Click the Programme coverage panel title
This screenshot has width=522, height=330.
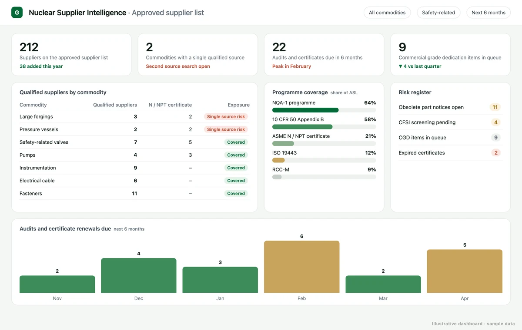pos(300,92)
